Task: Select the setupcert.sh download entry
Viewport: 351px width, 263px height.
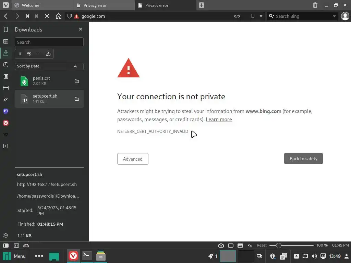Action: pyautogui.click(x=49, y=99)
